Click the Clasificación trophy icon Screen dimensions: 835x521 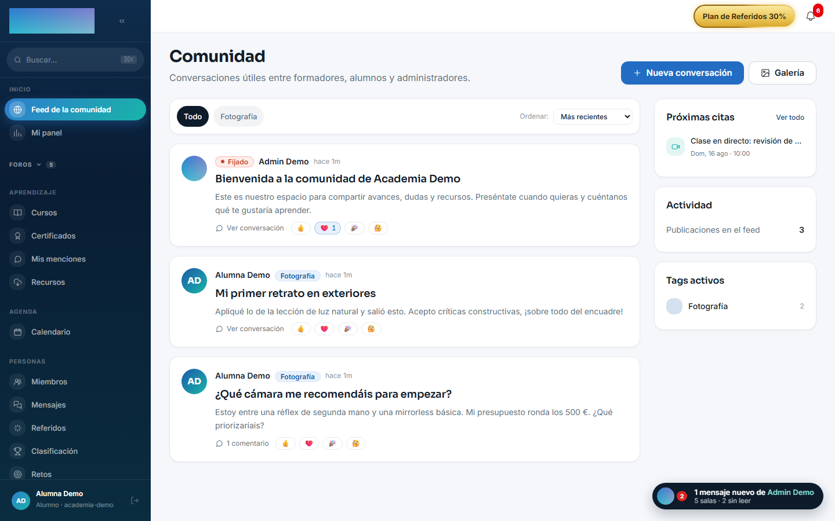click(18, 451)
